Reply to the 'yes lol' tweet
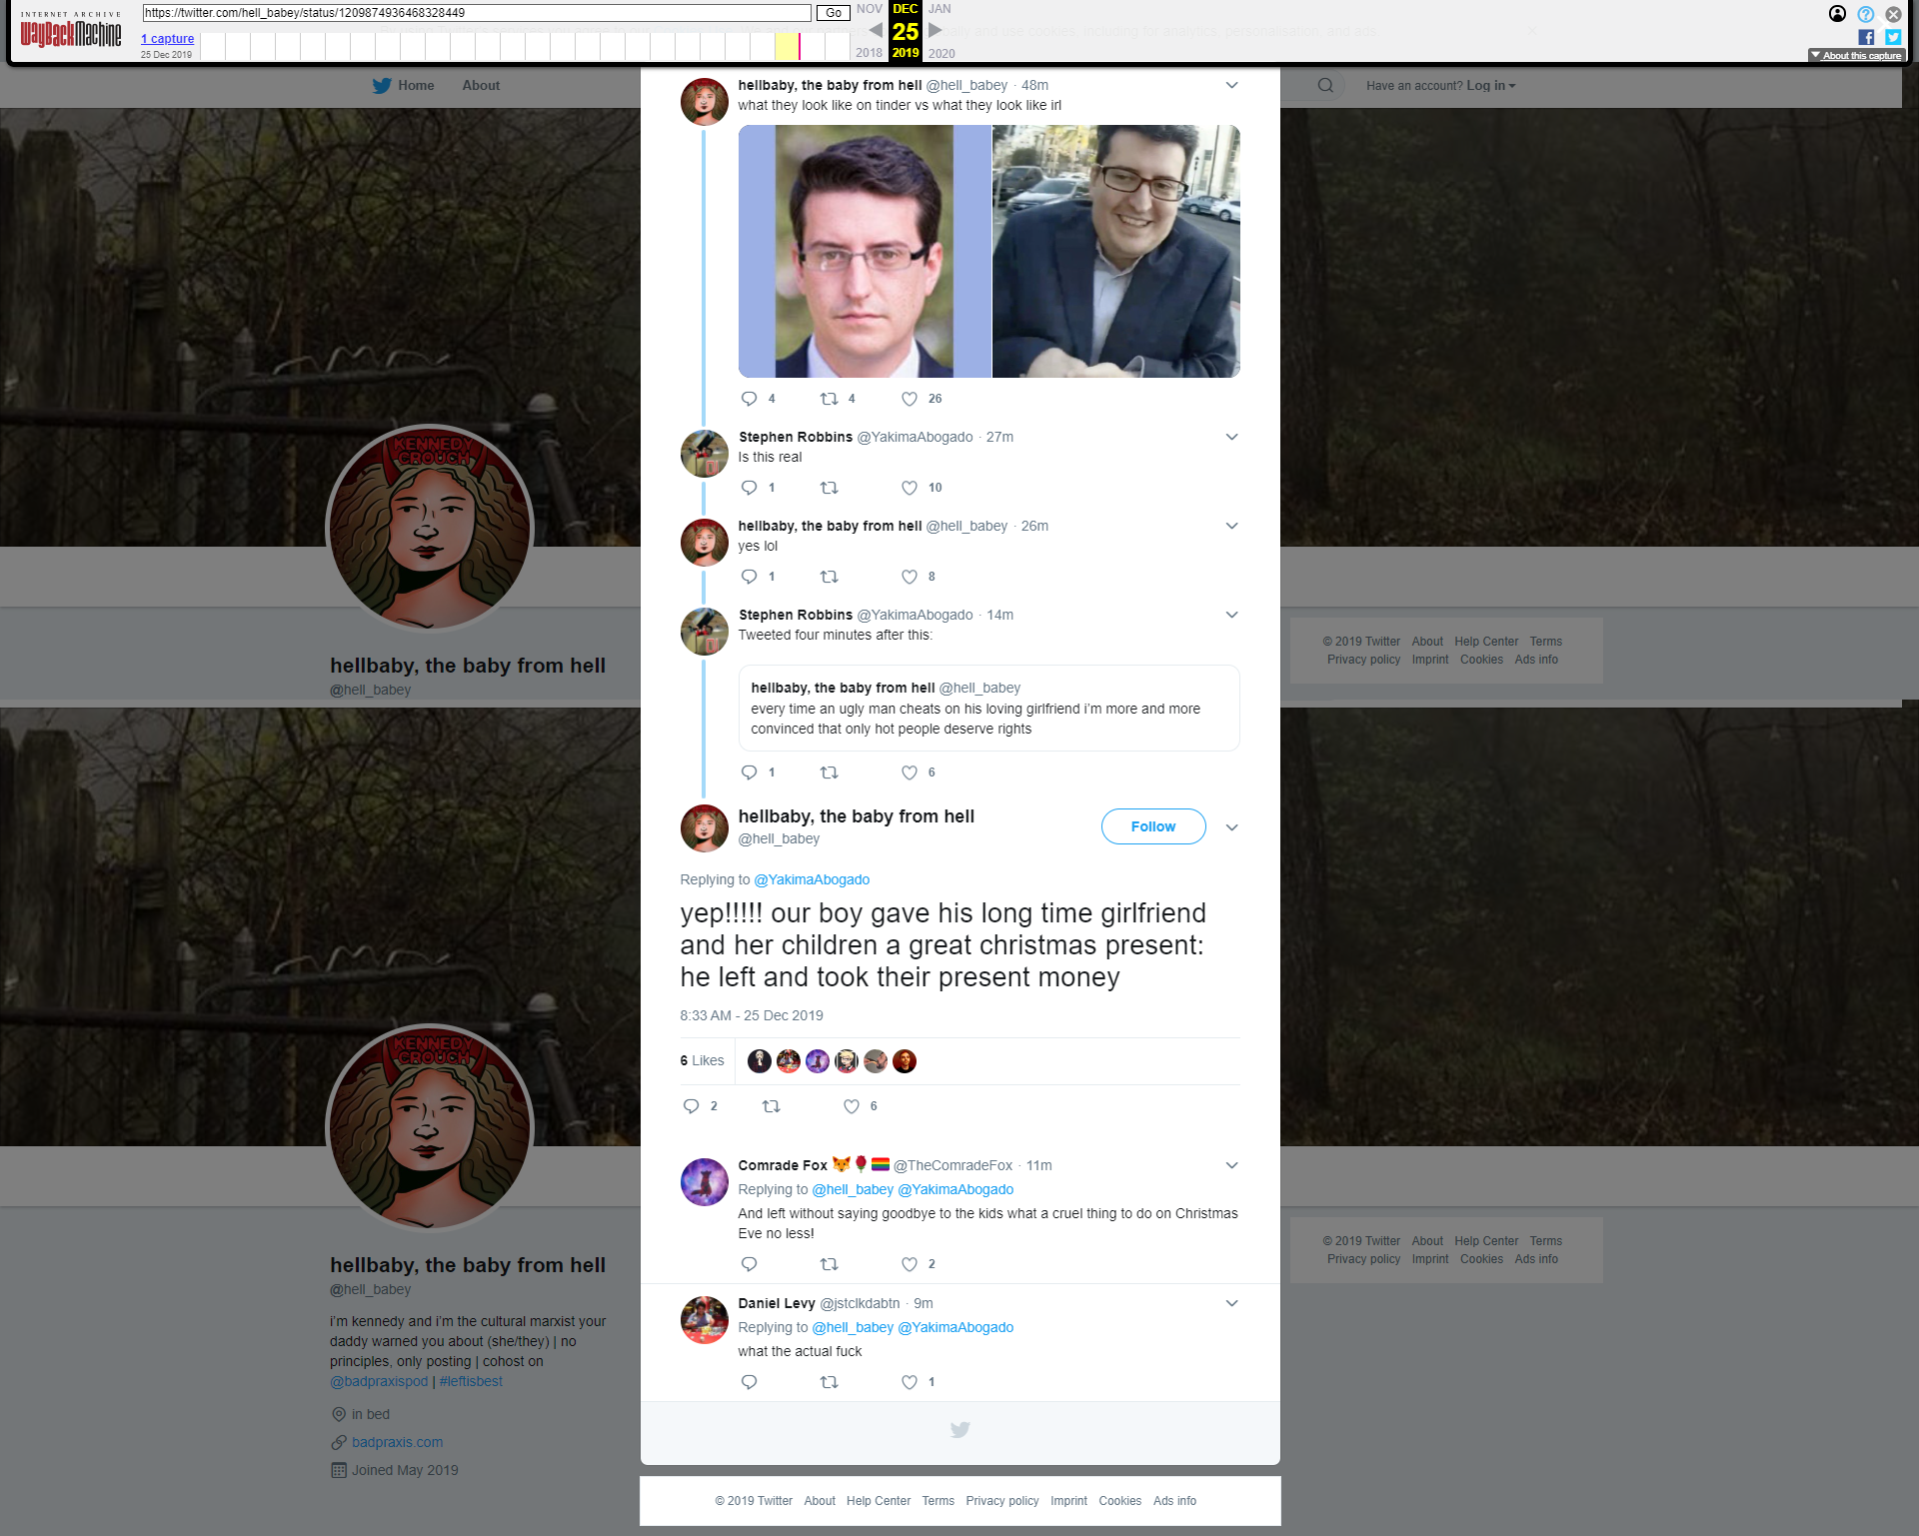Image resolution: width=1919 pixels, height=1536 pixels. pyautogui.click(x=750, y=577)
